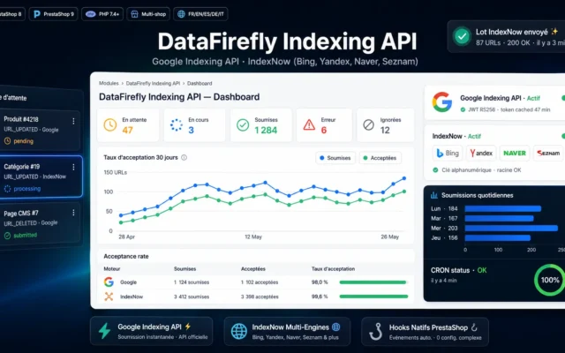The image size is (565, 353).
Task: Click the check icon beside Clé alphanumérique
Action: pos(435,170)
